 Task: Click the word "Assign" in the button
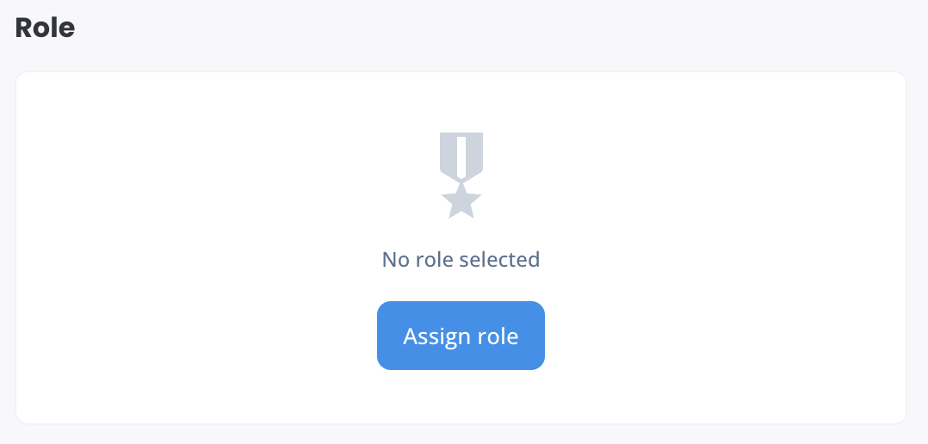coord(438,336)
